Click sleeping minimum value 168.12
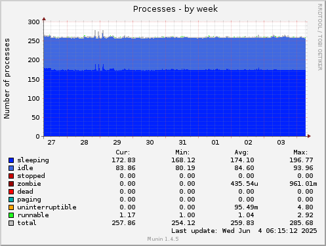Screen dimensions: 326x246 coord(183,160)
